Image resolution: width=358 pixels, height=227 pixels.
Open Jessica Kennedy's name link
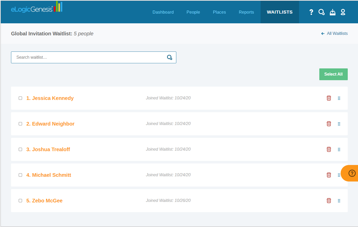point(50,98)
